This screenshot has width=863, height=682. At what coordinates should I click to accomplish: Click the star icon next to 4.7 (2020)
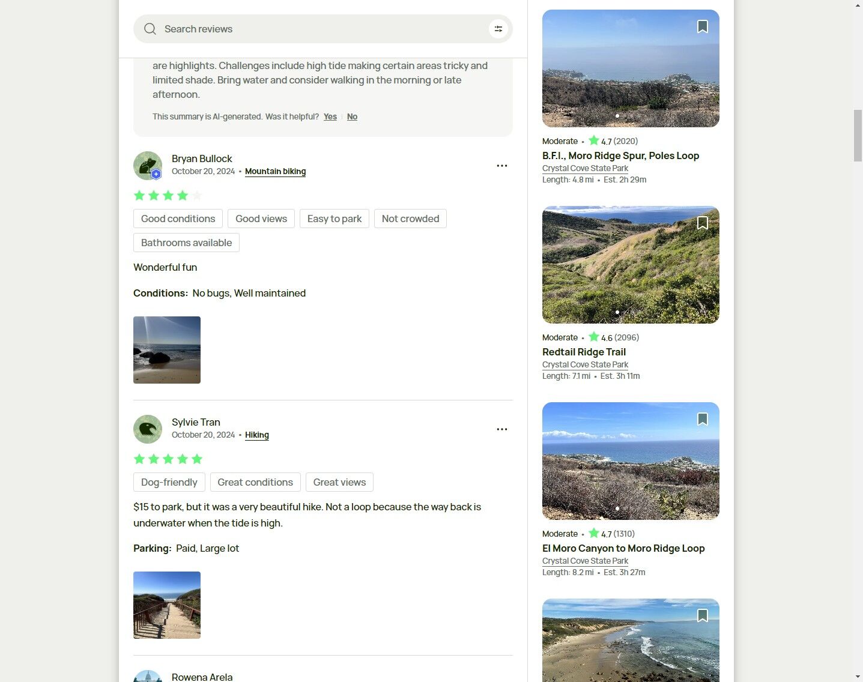[594, 140]
